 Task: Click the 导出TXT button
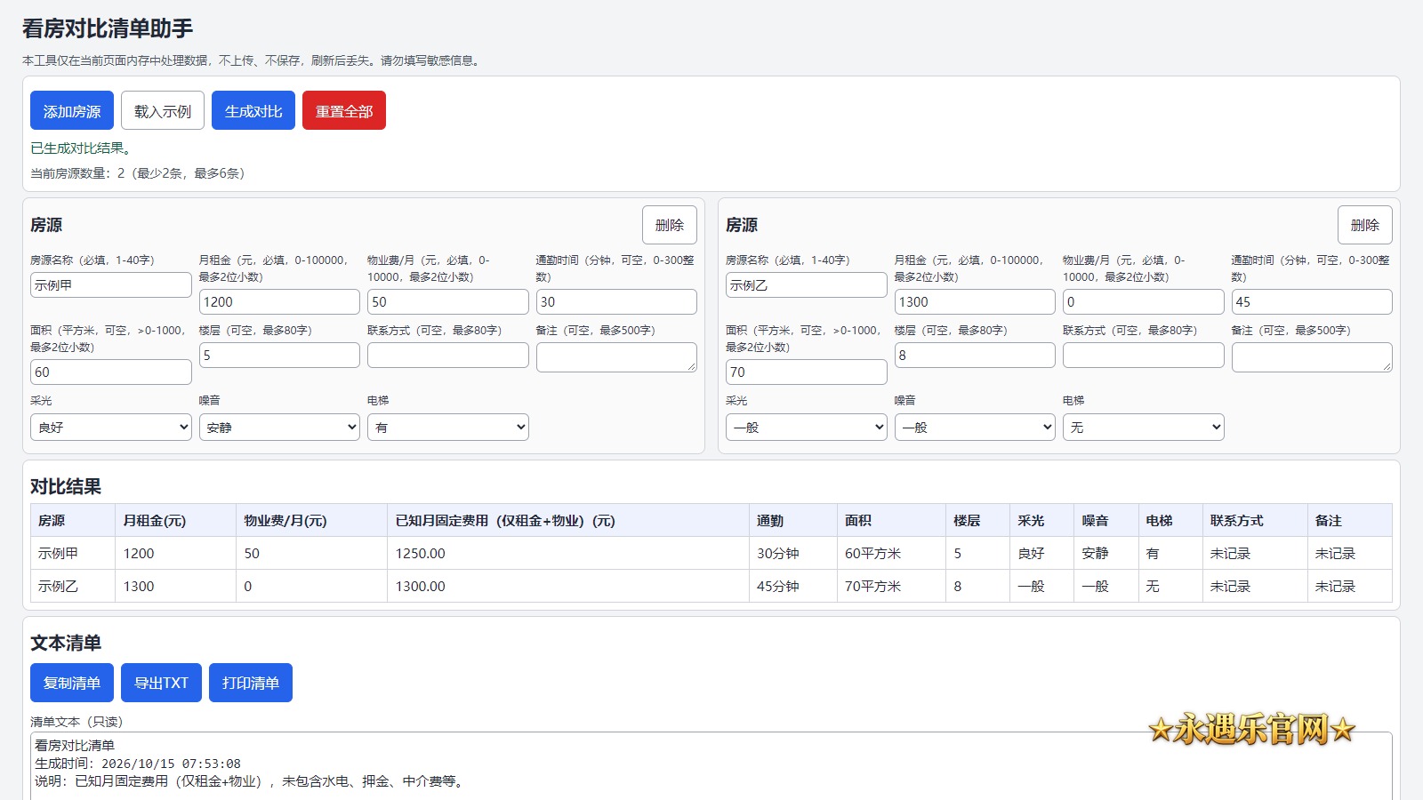point(161,683)
